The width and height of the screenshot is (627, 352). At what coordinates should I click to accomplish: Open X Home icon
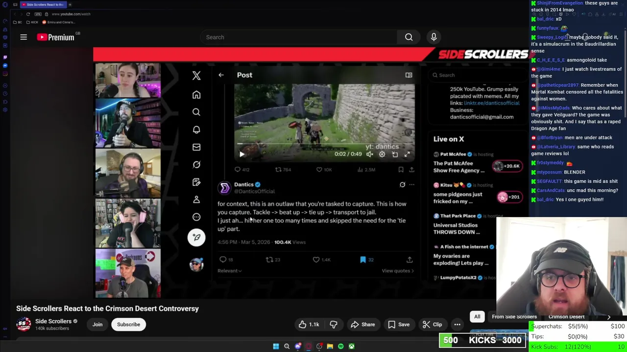196,95
